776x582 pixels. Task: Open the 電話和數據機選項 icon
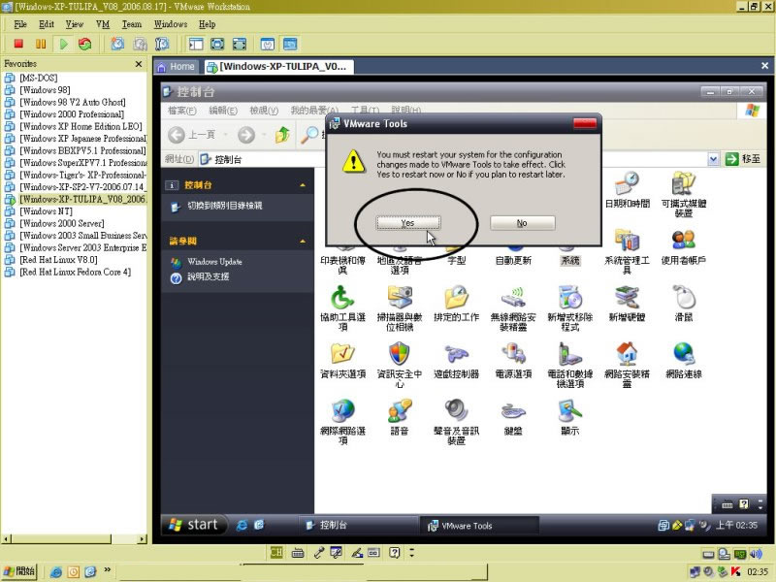coord(569,365)
